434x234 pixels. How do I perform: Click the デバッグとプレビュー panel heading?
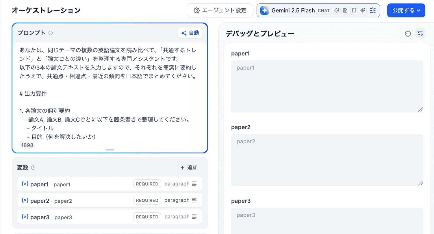260,34
